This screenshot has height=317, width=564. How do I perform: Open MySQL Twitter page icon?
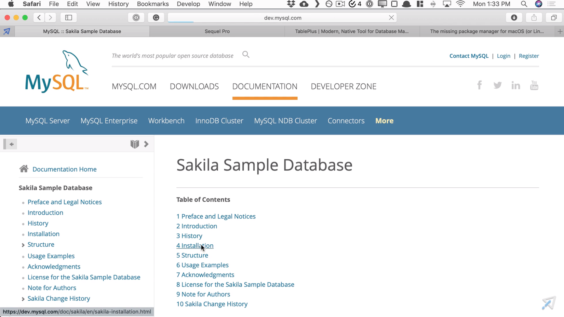coord(498,85)
